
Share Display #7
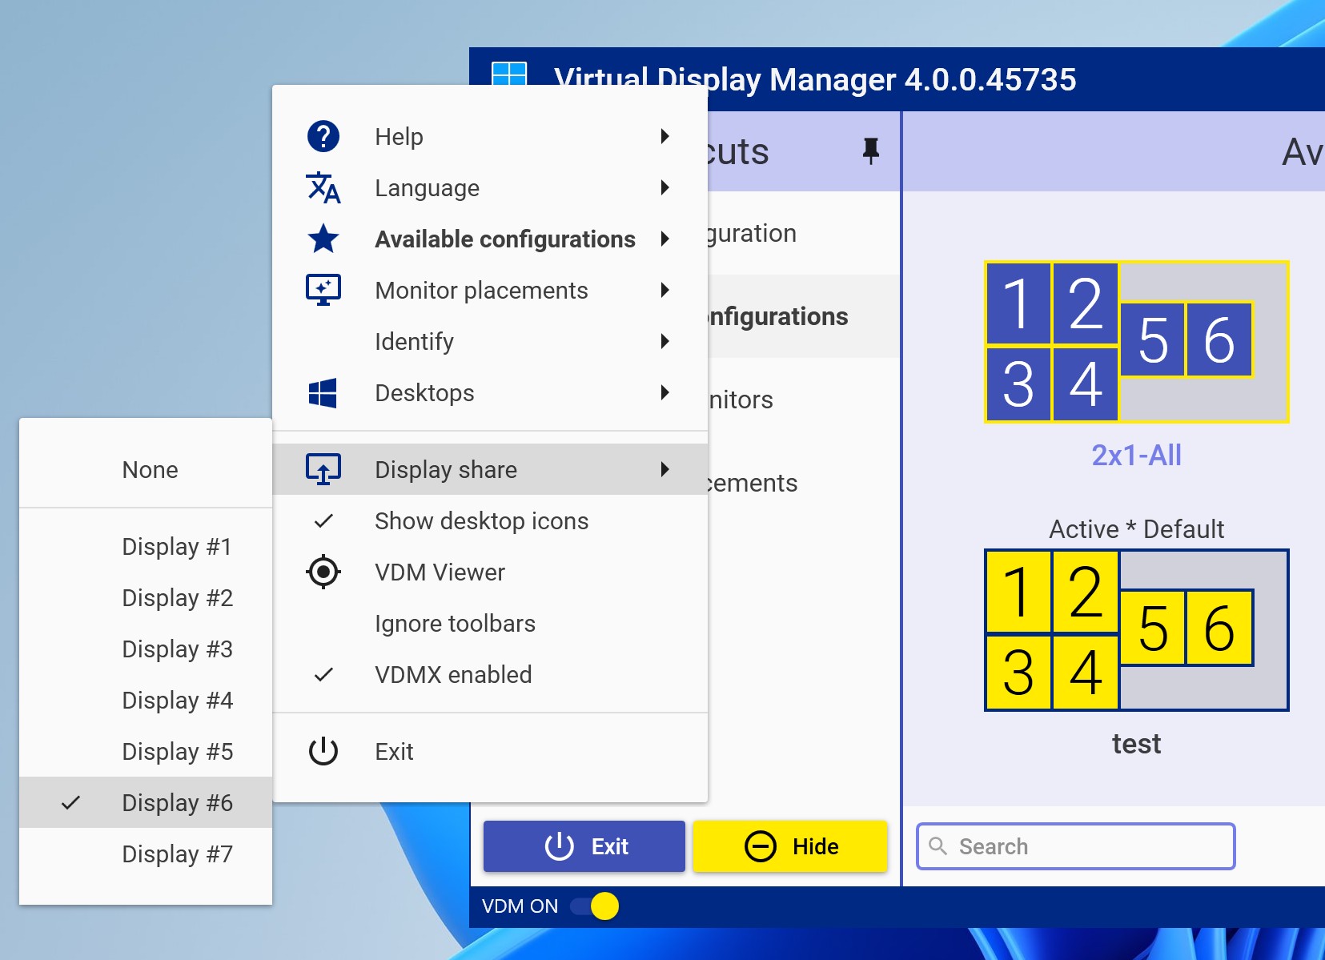click(146, 854)
